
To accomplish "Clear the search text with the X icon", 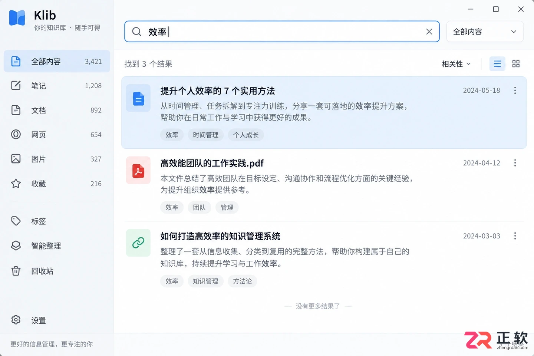I will (429, 32).
